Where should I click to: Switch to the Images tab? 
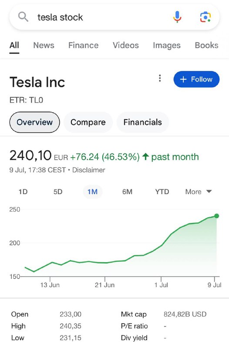pyautogui.click(x=167, y=45)
